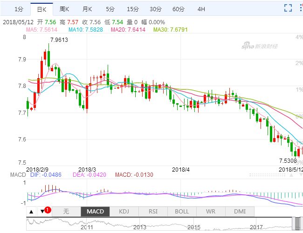Click the small gray up triangle above MACD panel
This screenshot has height=233, width=303.
click(291, 175)
